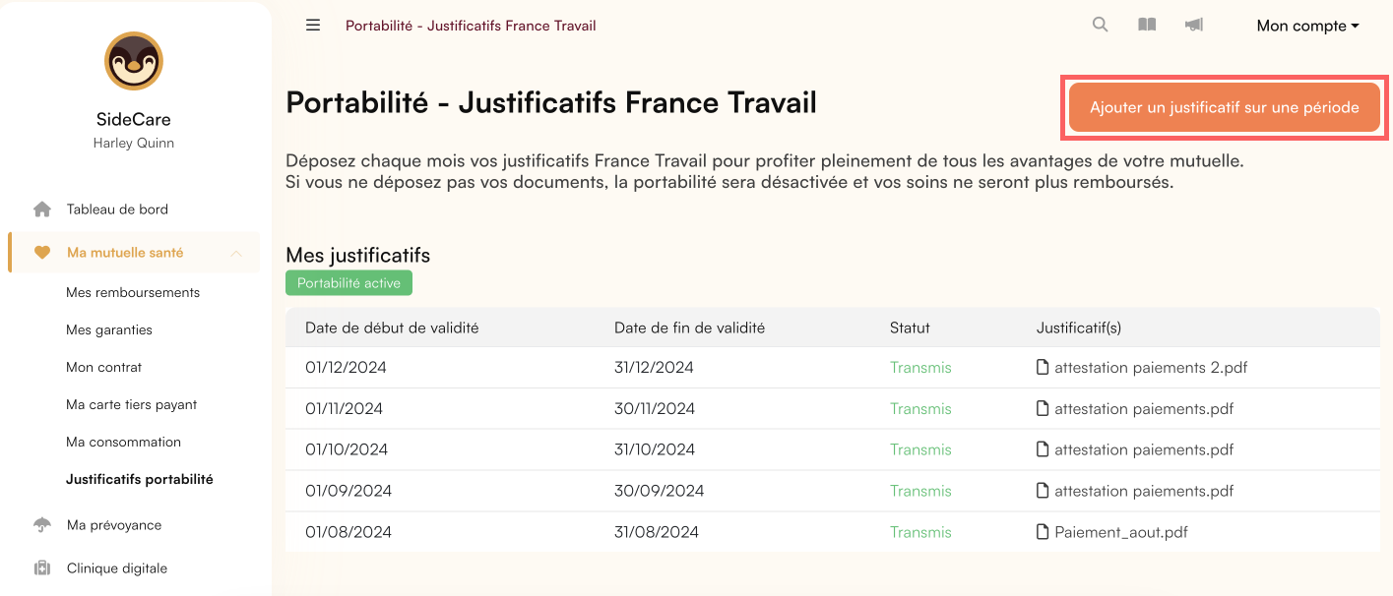Open the Mon compte dropdown

tap(1307, 26)
